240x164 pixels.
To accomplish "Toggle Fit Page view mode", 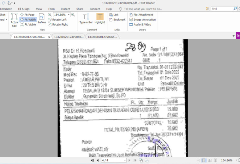I will 27,15.
